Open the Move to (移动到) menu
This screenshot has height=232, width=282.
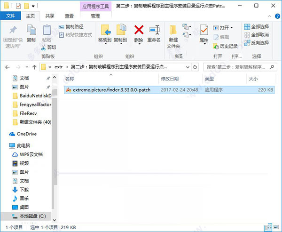105,34
